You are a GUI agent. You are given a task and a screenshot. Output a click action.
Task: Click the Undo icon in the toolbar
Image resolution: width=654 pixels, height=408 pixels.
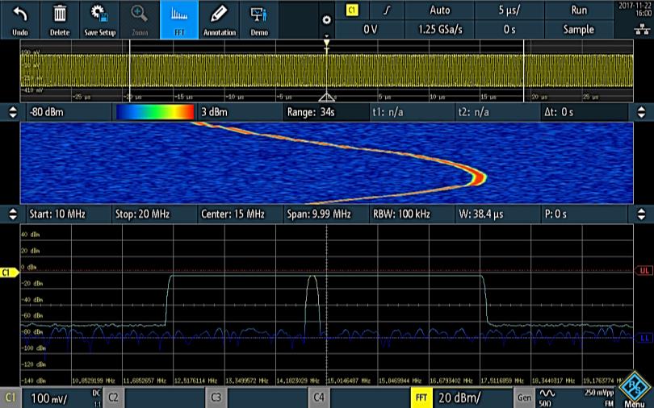pos(20,19)
